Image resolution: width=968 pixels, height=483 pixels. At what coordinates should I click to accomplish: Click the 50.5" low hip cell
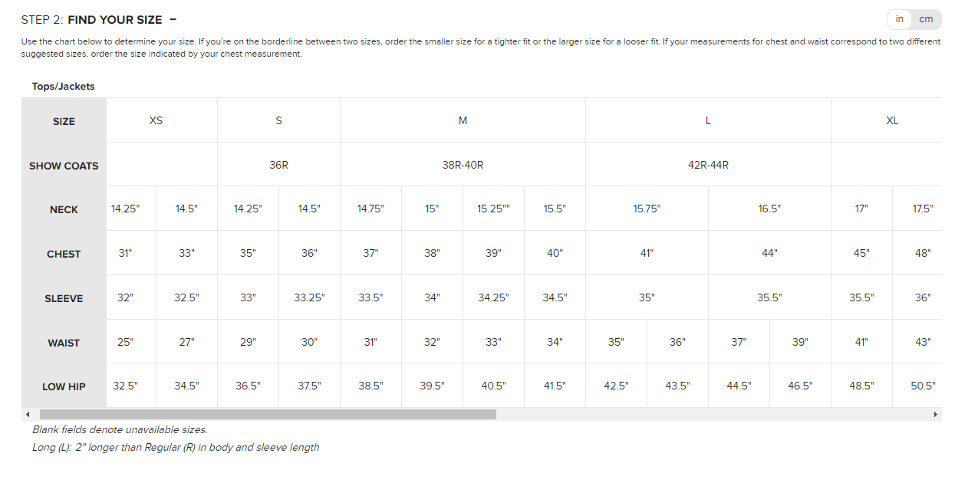(923, 386)
